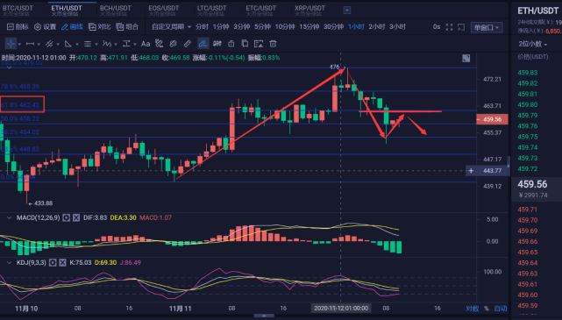Image resolution: width=562 pixels, height=320 pixels.
Task: Close the MACD indicator panel
Action: pos(76,217)
